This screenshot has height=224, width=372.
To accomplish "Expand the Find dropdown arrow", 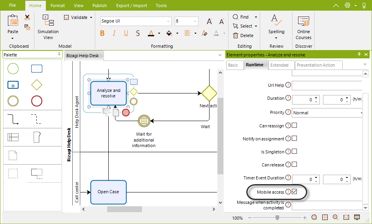I will [256, 17].
